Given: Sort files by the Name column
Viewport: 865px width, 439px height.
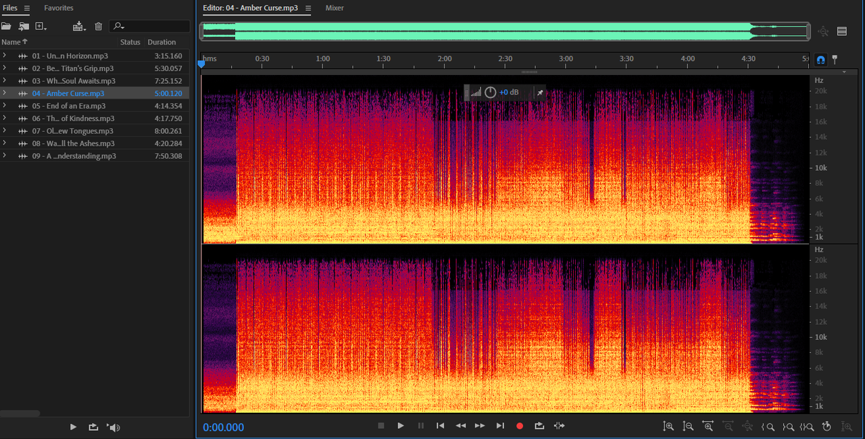Looking at the screenshot, I should pyautogui.click(x=14, y=42).
